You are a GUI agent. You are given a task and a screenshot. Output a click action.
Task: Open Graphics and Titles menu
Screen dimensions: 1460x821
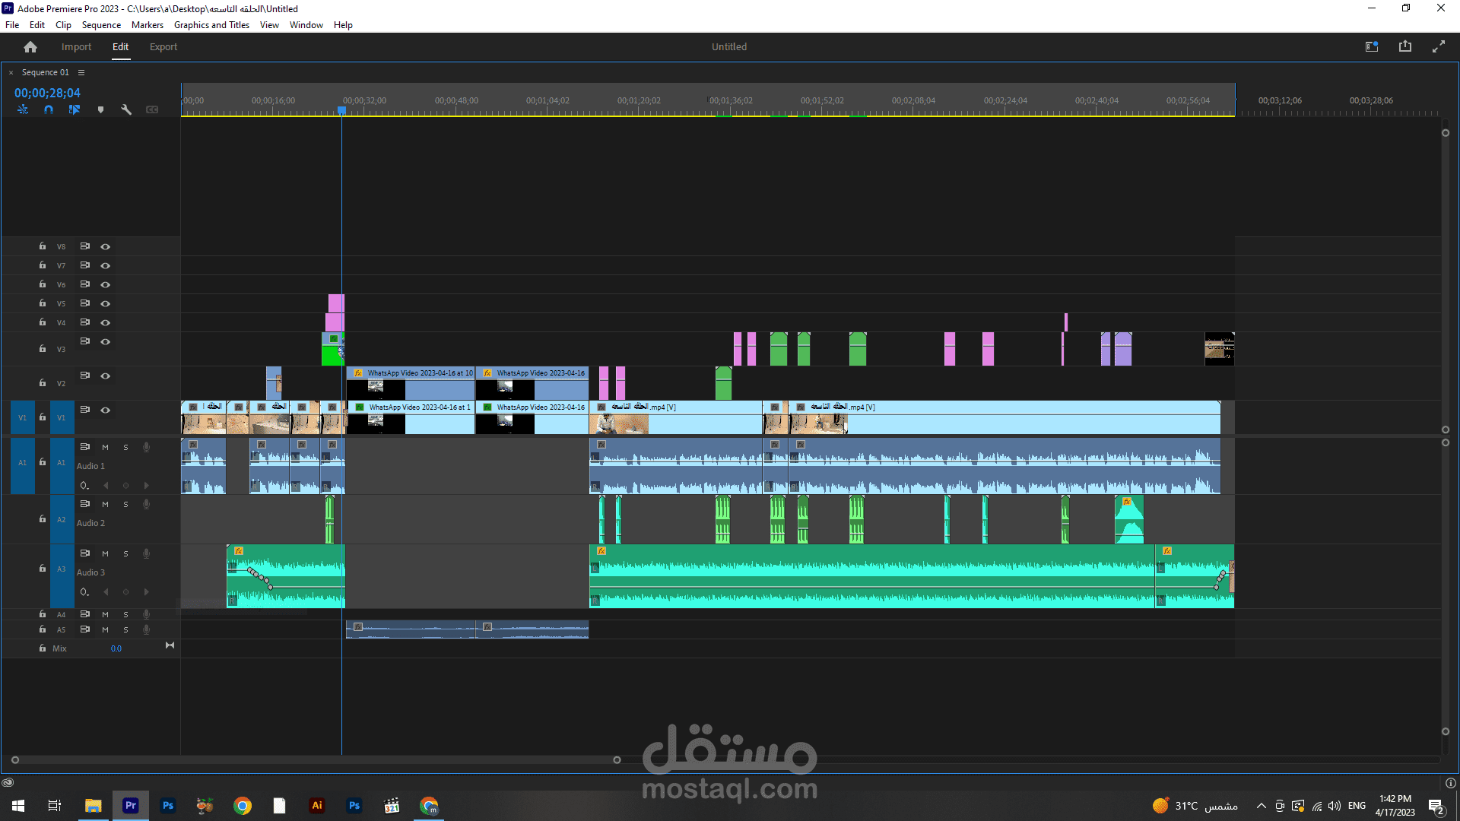click(x=211, y=25)
